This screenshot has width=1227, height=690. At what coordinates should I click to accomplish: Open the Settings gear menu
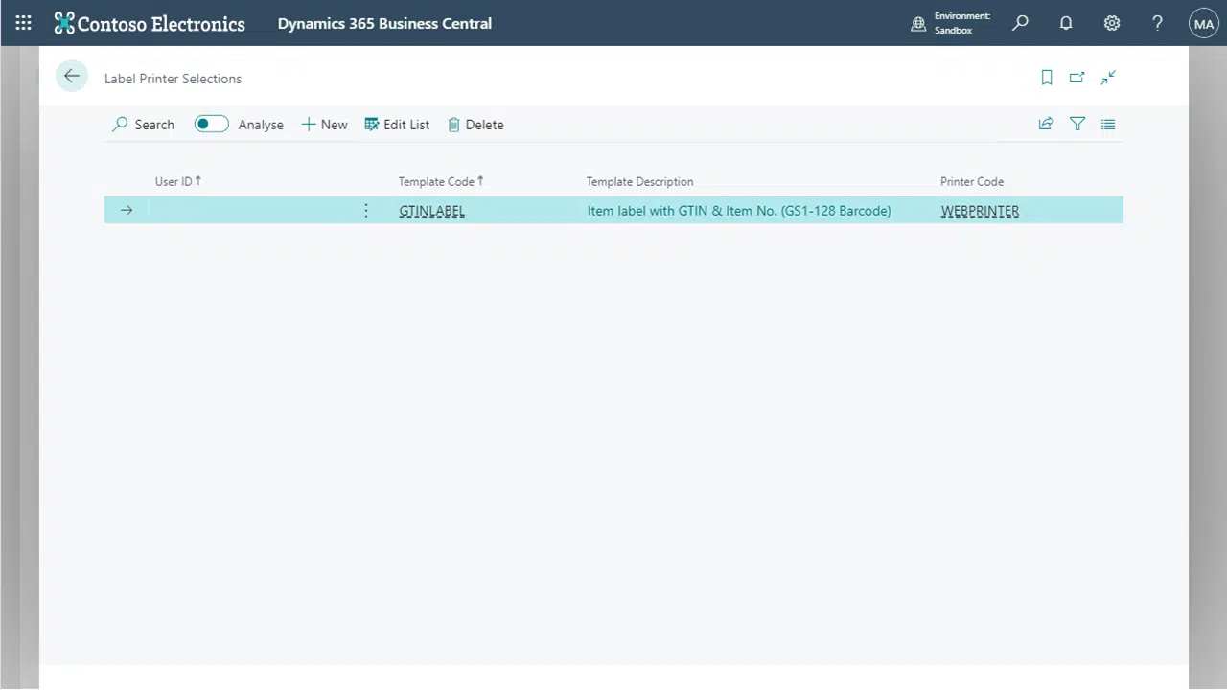coord(1112,23)
